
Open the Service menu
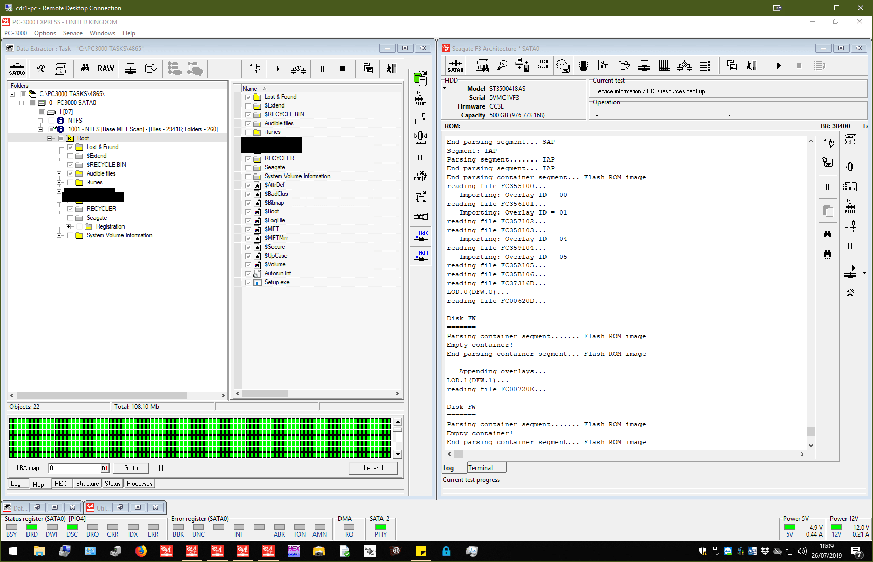click(x=73, y=33)
